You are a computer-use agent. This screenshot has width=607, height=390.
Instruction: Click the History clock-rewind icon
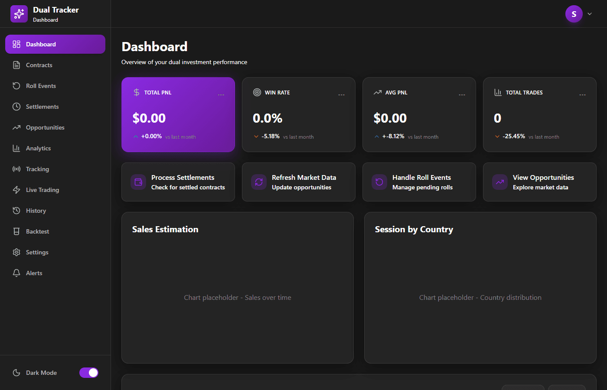pyautogui.click(x=16, y=211)
